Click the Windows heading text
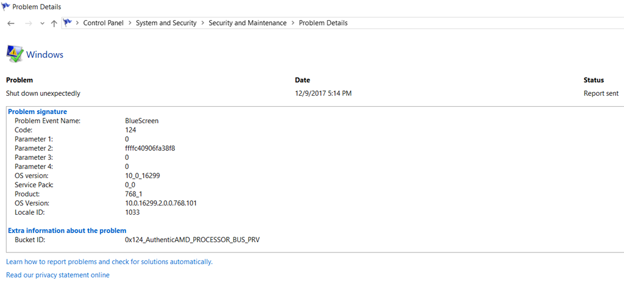Image resolution: width=624 pixels, height=291 pixels. [44, 54]
